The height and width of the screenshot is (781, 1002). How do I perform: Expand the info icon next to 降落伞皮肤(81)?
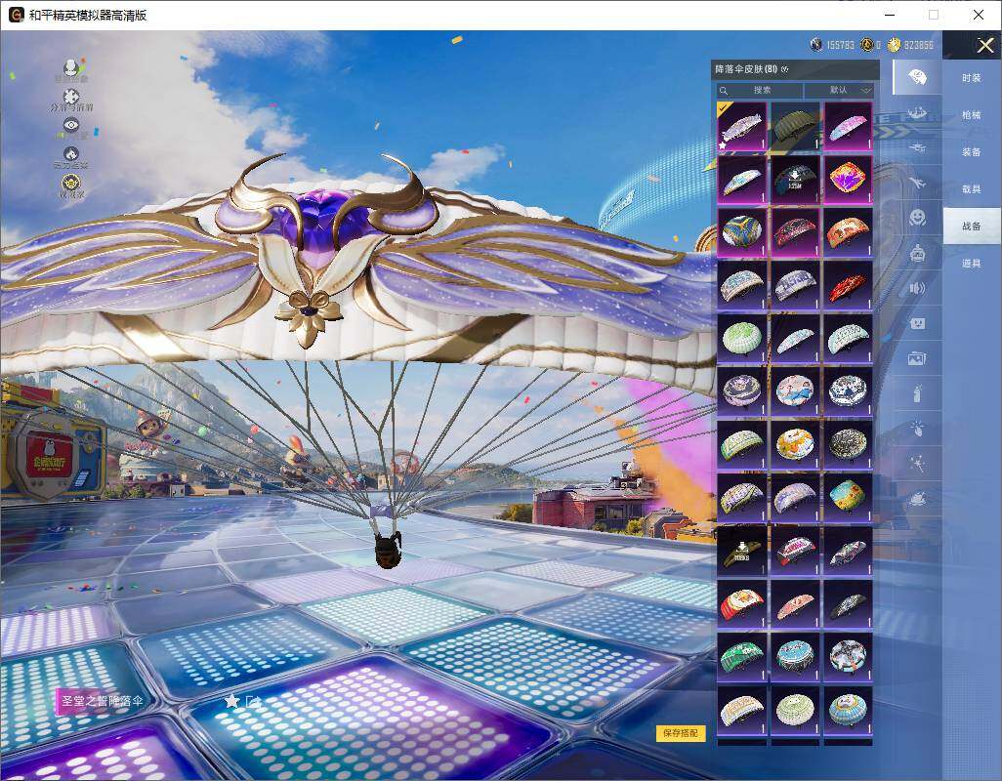(x=785, y=69)
